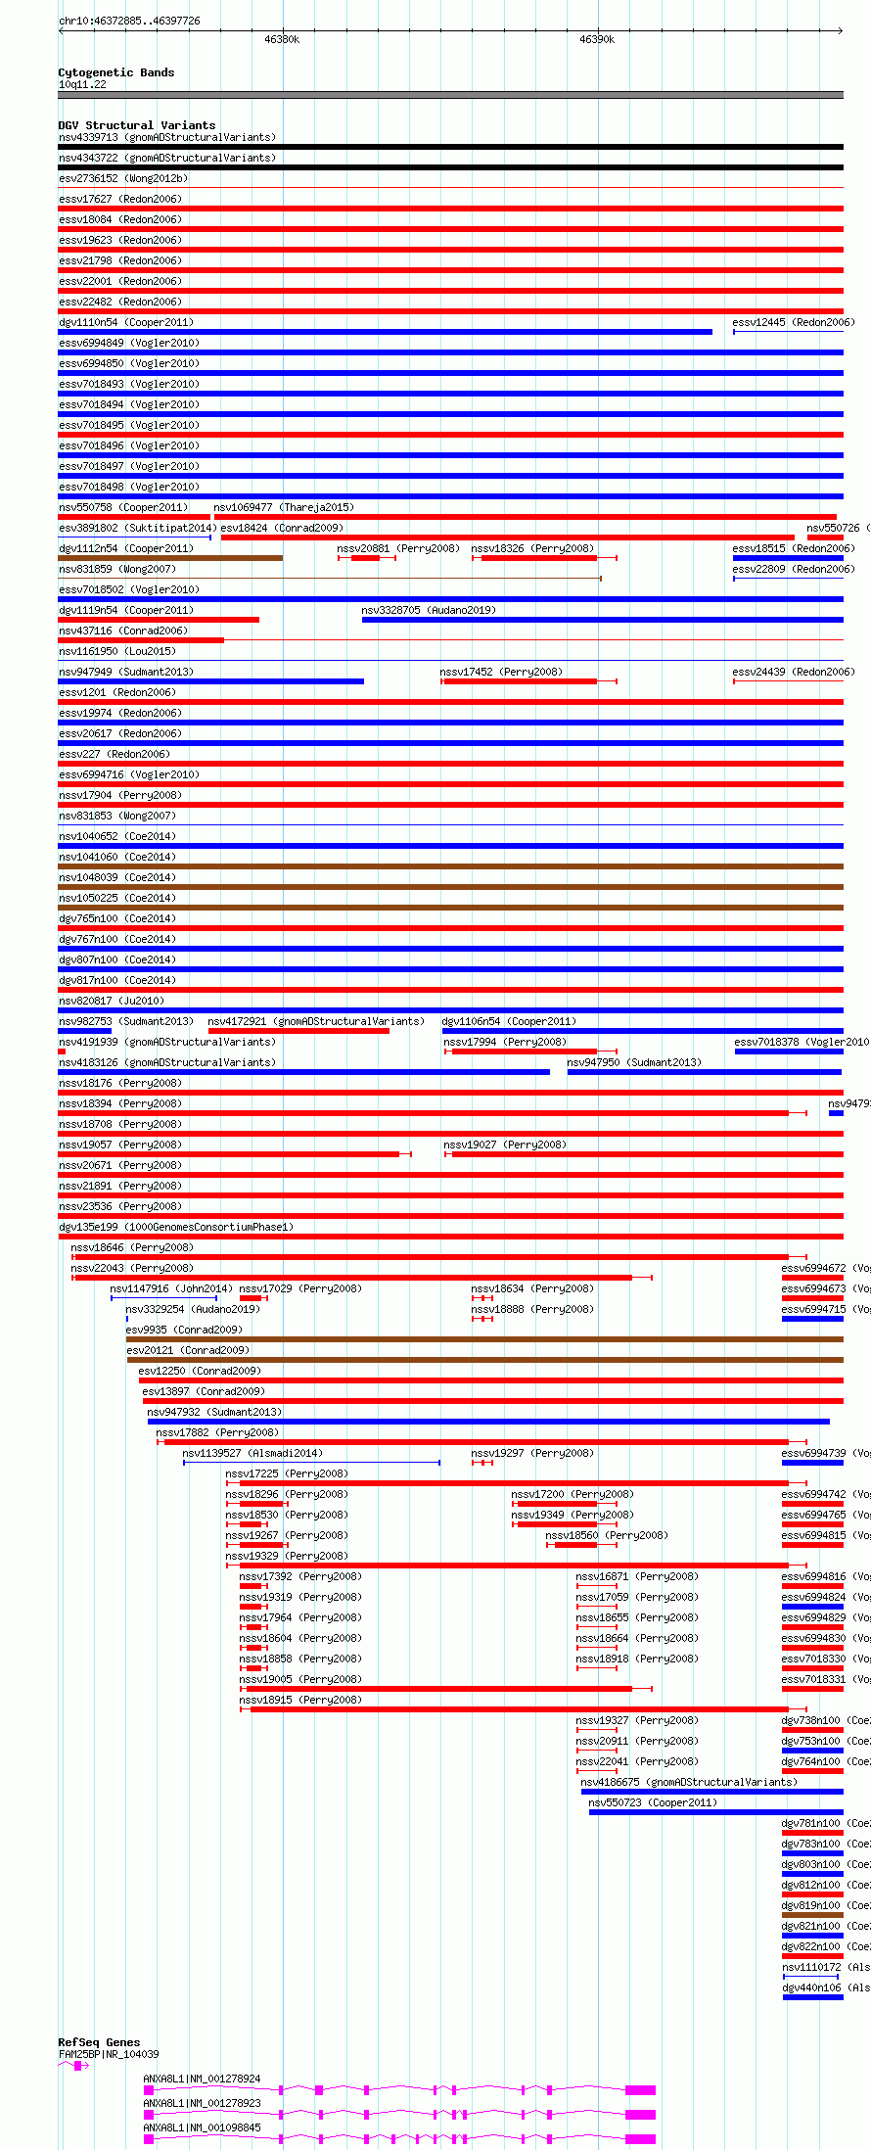871x2150 pixels.
Task: Click variant label nssv17200 (Perry2008)
Action: click(x=573, y=1494)
